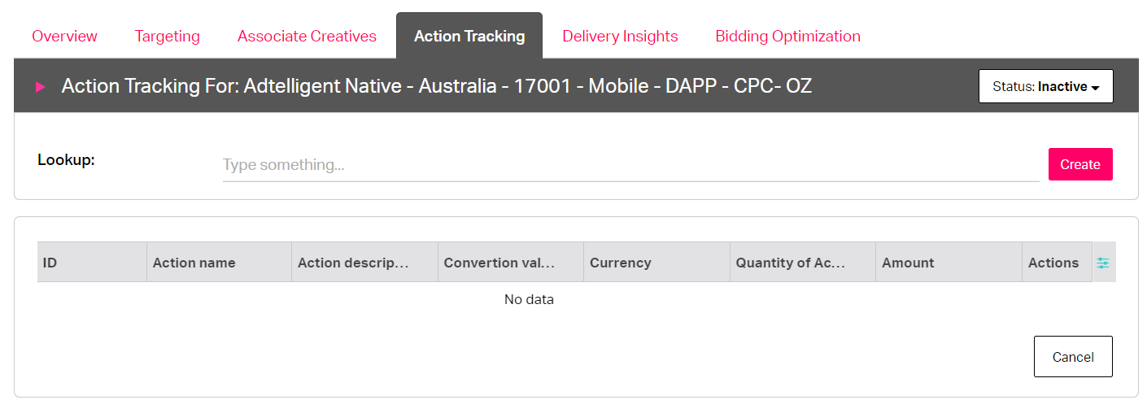
Task: Open the table column settings icon
Action: point(1102,263)
